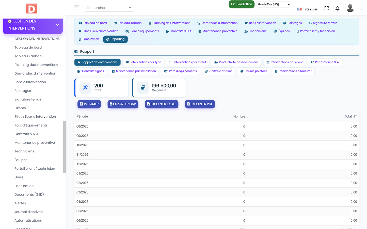Open Tableau de bord in sidebar

28,47
